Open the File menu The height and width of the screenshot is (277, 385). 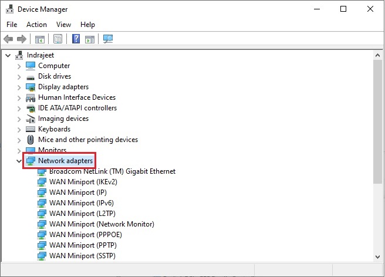(x=12, y=25)
